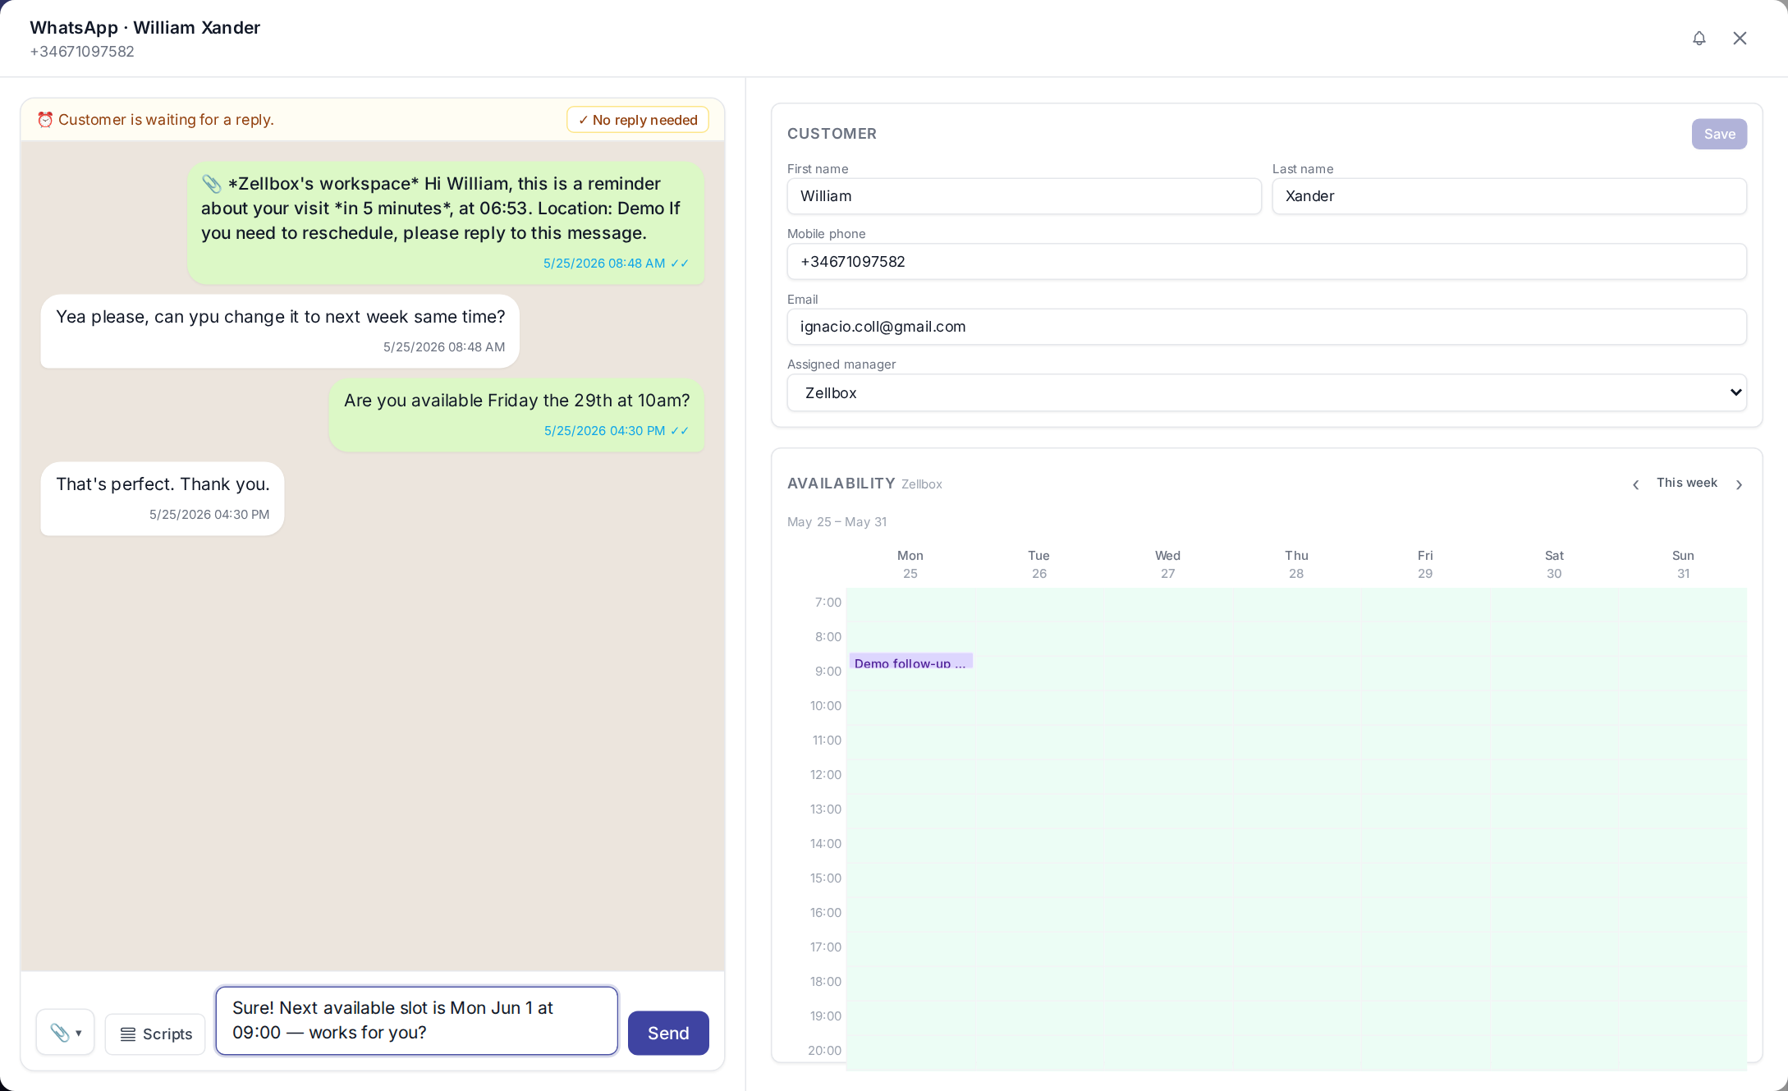The width and height of the screenshot is (1788, 1091).
Task: Click the phone number under header title
Action: tap(82, 52)
